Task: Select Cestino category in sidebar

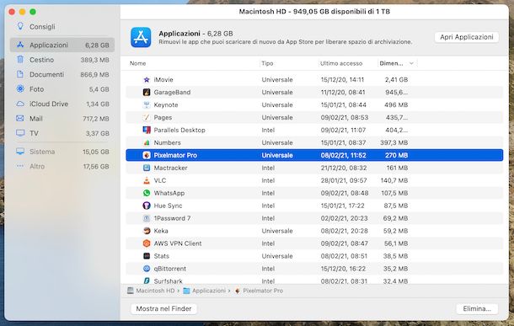Action: 62,60
